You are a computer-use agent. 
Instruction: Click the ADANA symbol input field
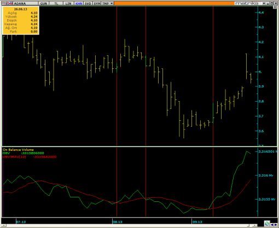(26, 3)
